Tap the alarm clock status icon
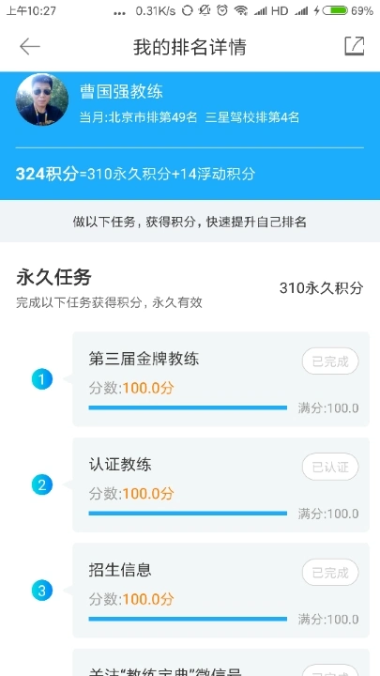The width and height of the screenshot is (380, 676). point(221,10)
